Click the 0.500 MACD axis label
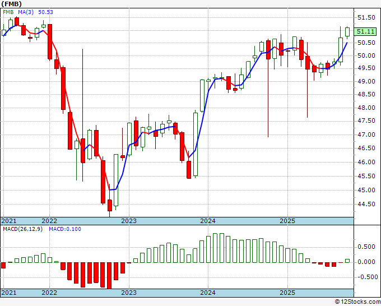381x306 pixels. coord(366,247)
